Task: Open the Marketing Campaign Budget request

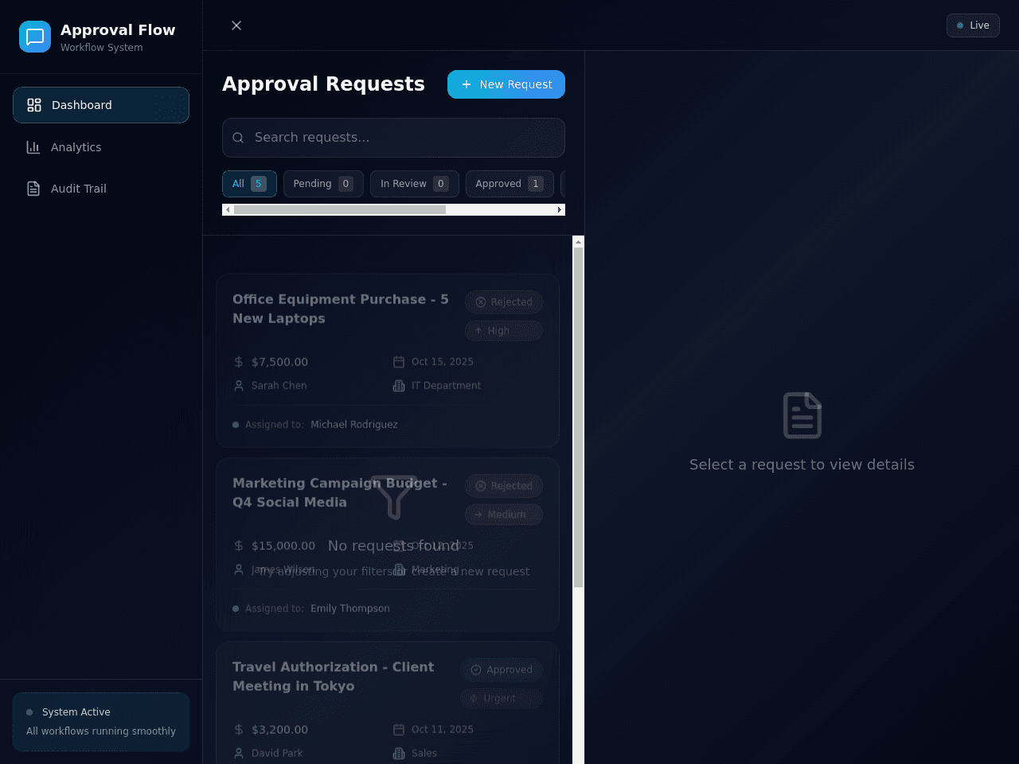Action: pos(388,544)
